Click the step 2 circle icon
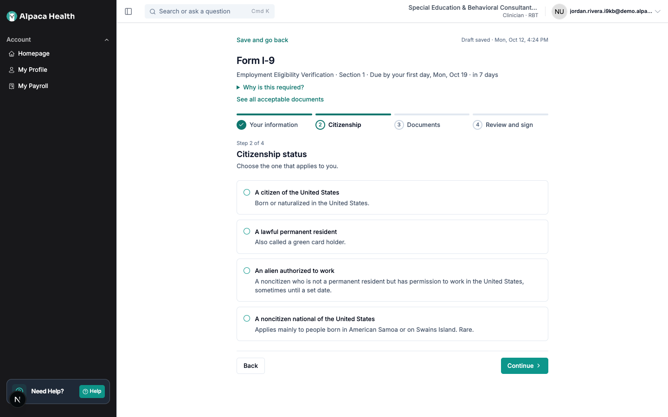Viewport: 668px width, 417px height. point(320,125)
